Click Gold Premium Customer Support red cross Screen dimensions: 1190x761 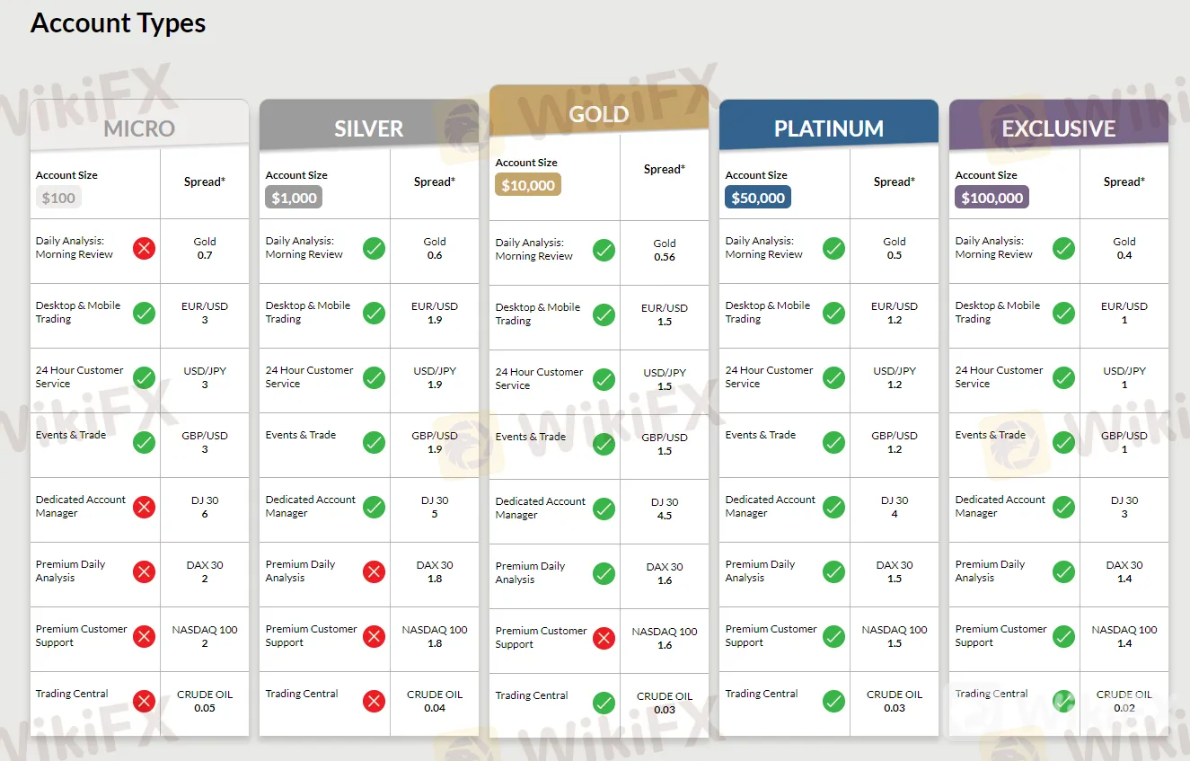(x=604, y=638)
